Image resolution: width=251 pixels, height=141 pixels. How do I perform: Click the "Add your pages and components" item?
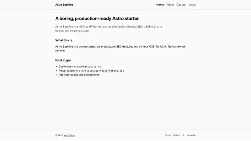point(79,75)
